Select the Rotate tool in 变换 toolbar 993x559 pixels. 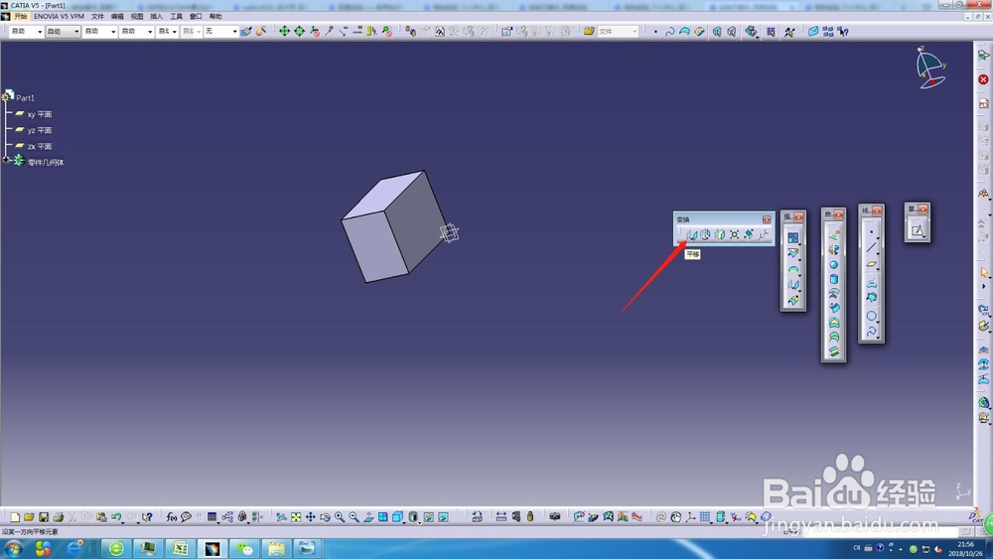point(705,235)
